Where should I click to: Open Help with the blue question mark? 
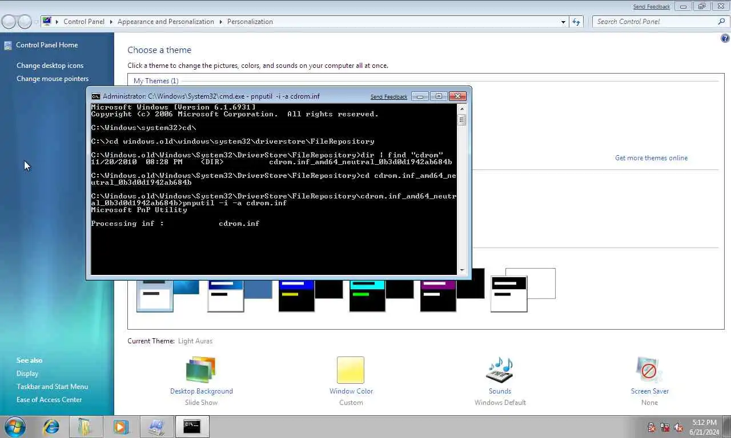[x=725, y=39]
